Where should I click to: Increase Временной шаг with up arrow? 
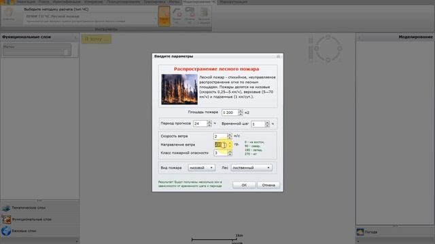[x=267, y=123]
